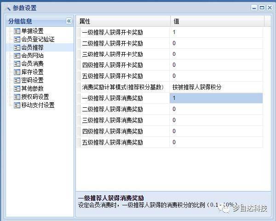Click the 其他参数 item icon
Screen dimensions: 276x221
click(17, 88)
